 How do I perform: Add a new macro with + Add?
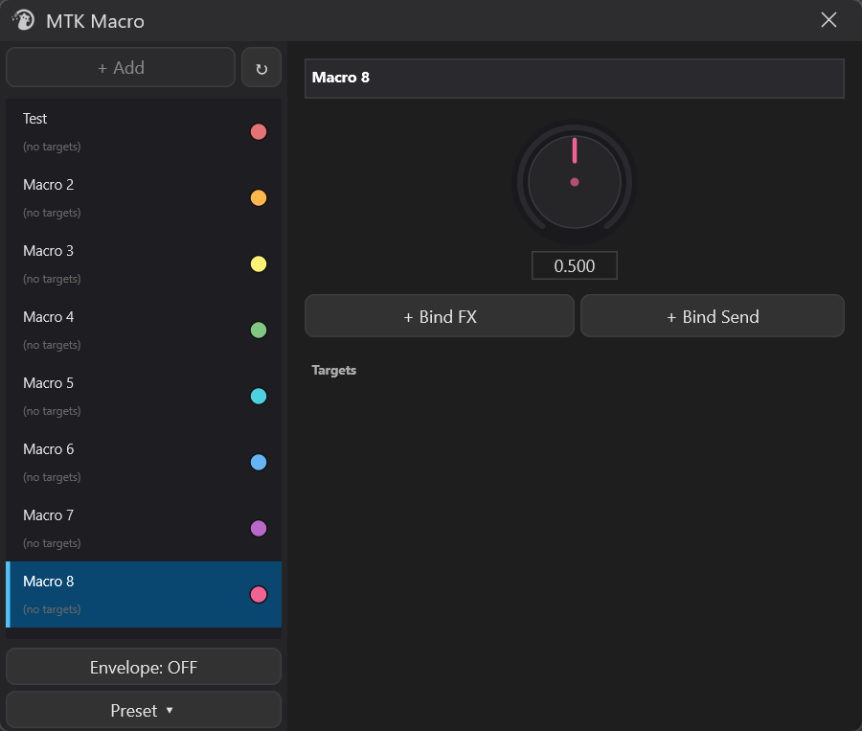[121, 68]
